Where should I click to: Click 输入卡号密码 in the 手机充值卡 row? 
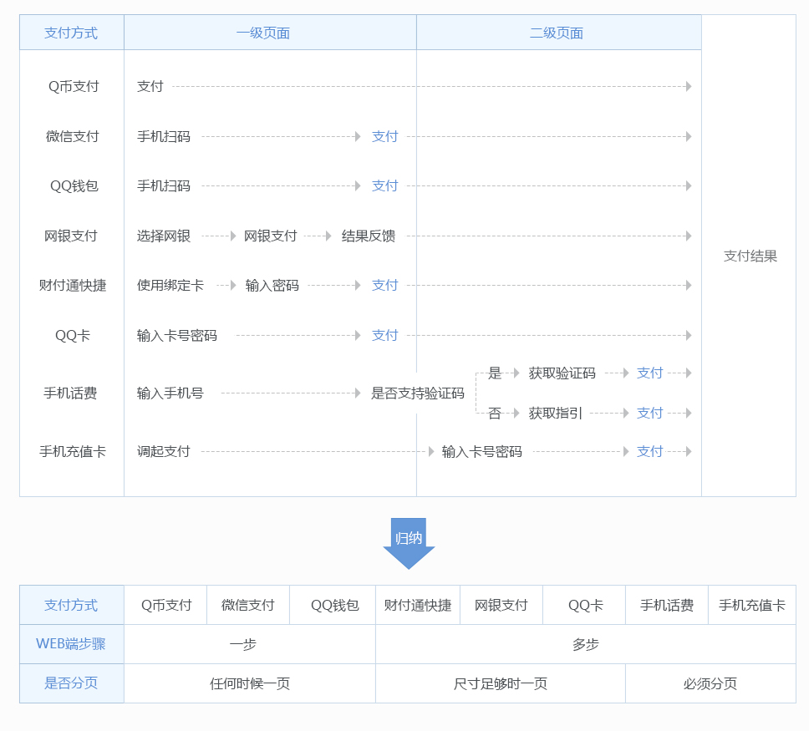482,451
